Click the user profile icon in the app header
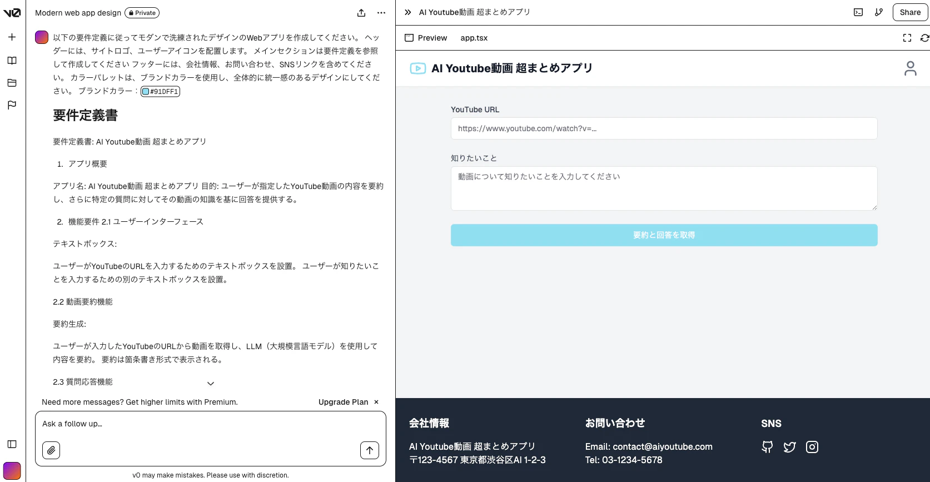This screenshot has height=482, width=930. [910, 68]
